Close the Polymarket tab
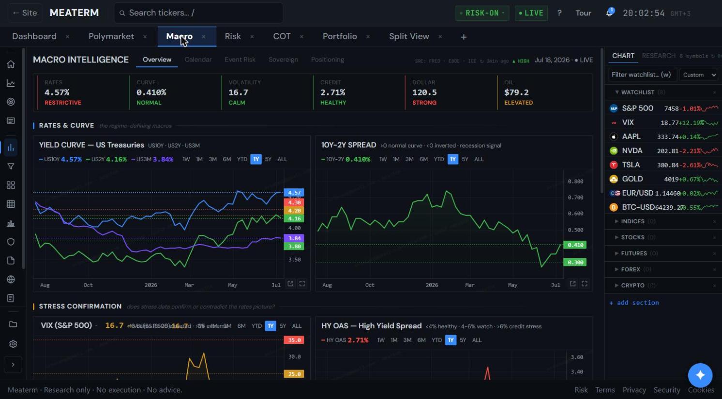722x399 pixels. pos(145,37)
